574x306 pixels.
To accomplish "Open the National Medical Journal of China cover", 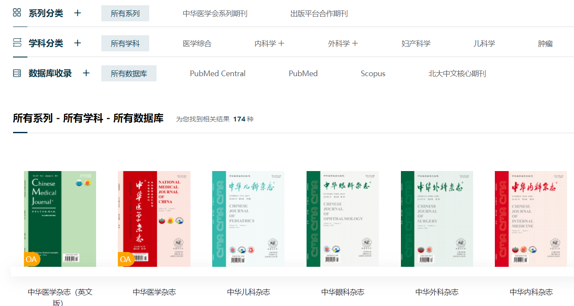I will 154,219.
